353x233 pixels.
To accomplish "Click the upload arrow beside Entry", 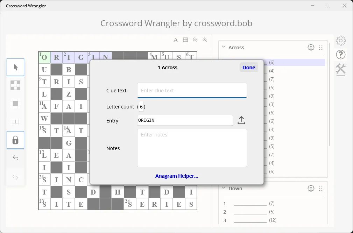I will (x=241, y=120).
